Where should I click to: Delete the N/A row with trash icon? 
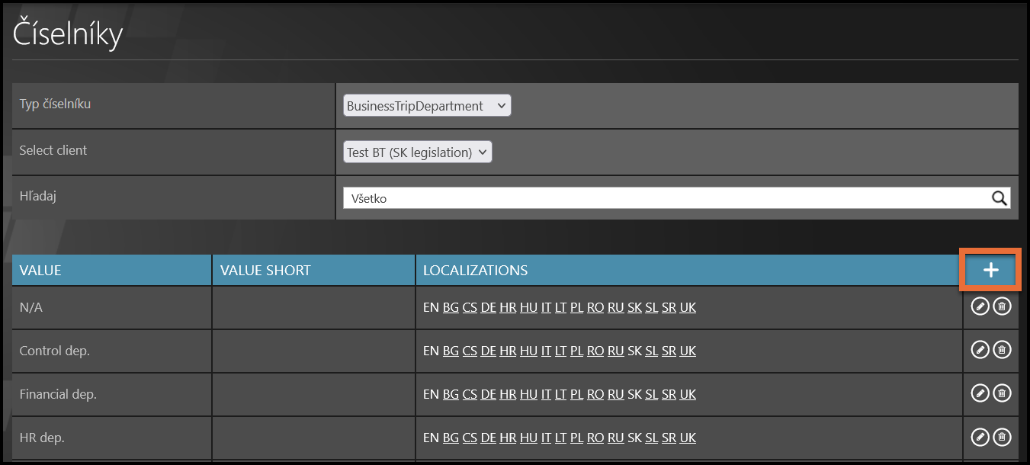pos(1002,306)
